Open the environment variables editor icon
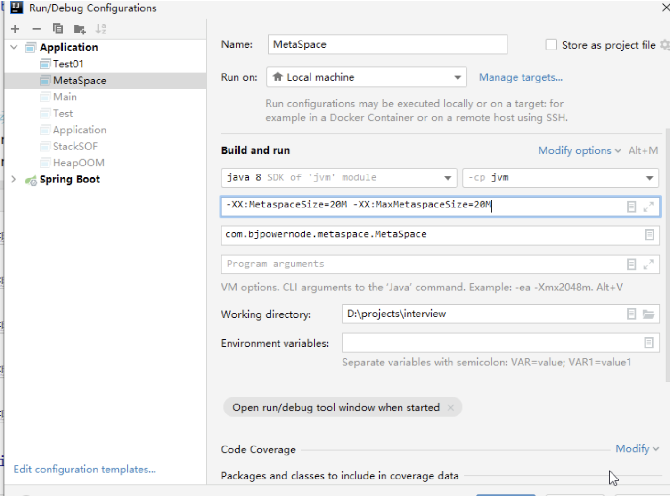The height and width of the screenshot is (496, 670). point(649,343)
